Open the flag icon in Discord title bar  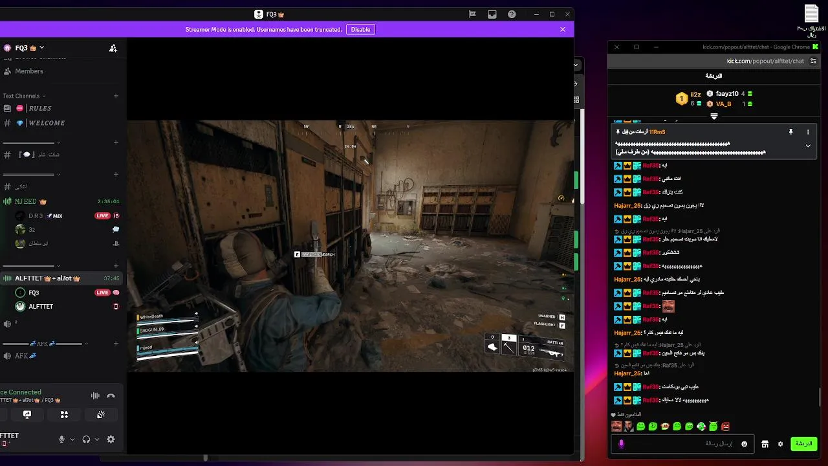[472, 14]
